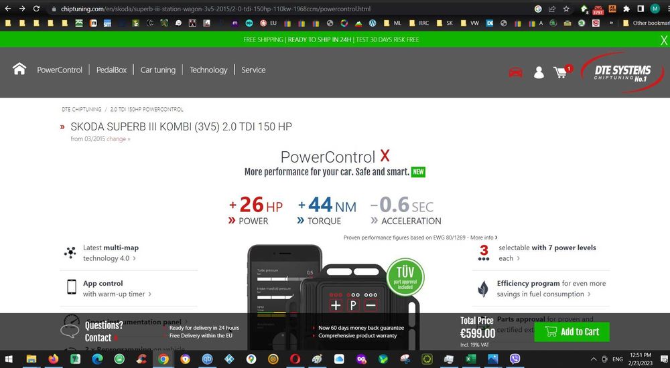The height and width of the screenshot is (368, 670).
Task: Go forward in browser history
Action: tap(22, 9)
